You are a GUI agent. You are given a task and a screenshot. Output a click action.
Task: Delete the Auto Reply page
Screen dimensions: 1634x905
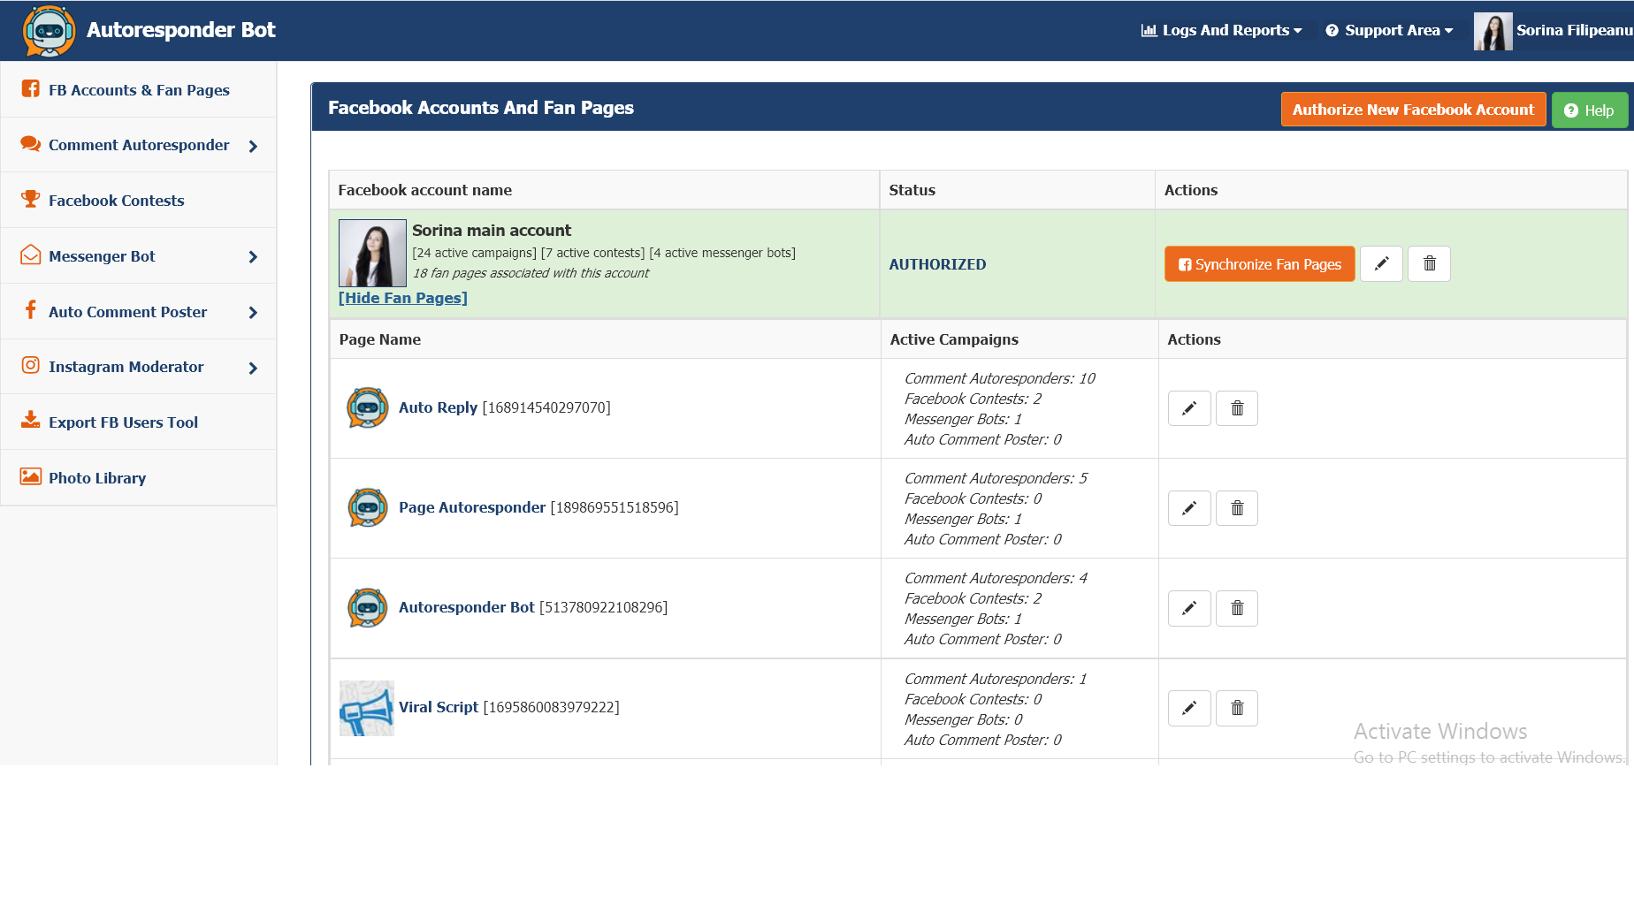(x=1237, y=408)
